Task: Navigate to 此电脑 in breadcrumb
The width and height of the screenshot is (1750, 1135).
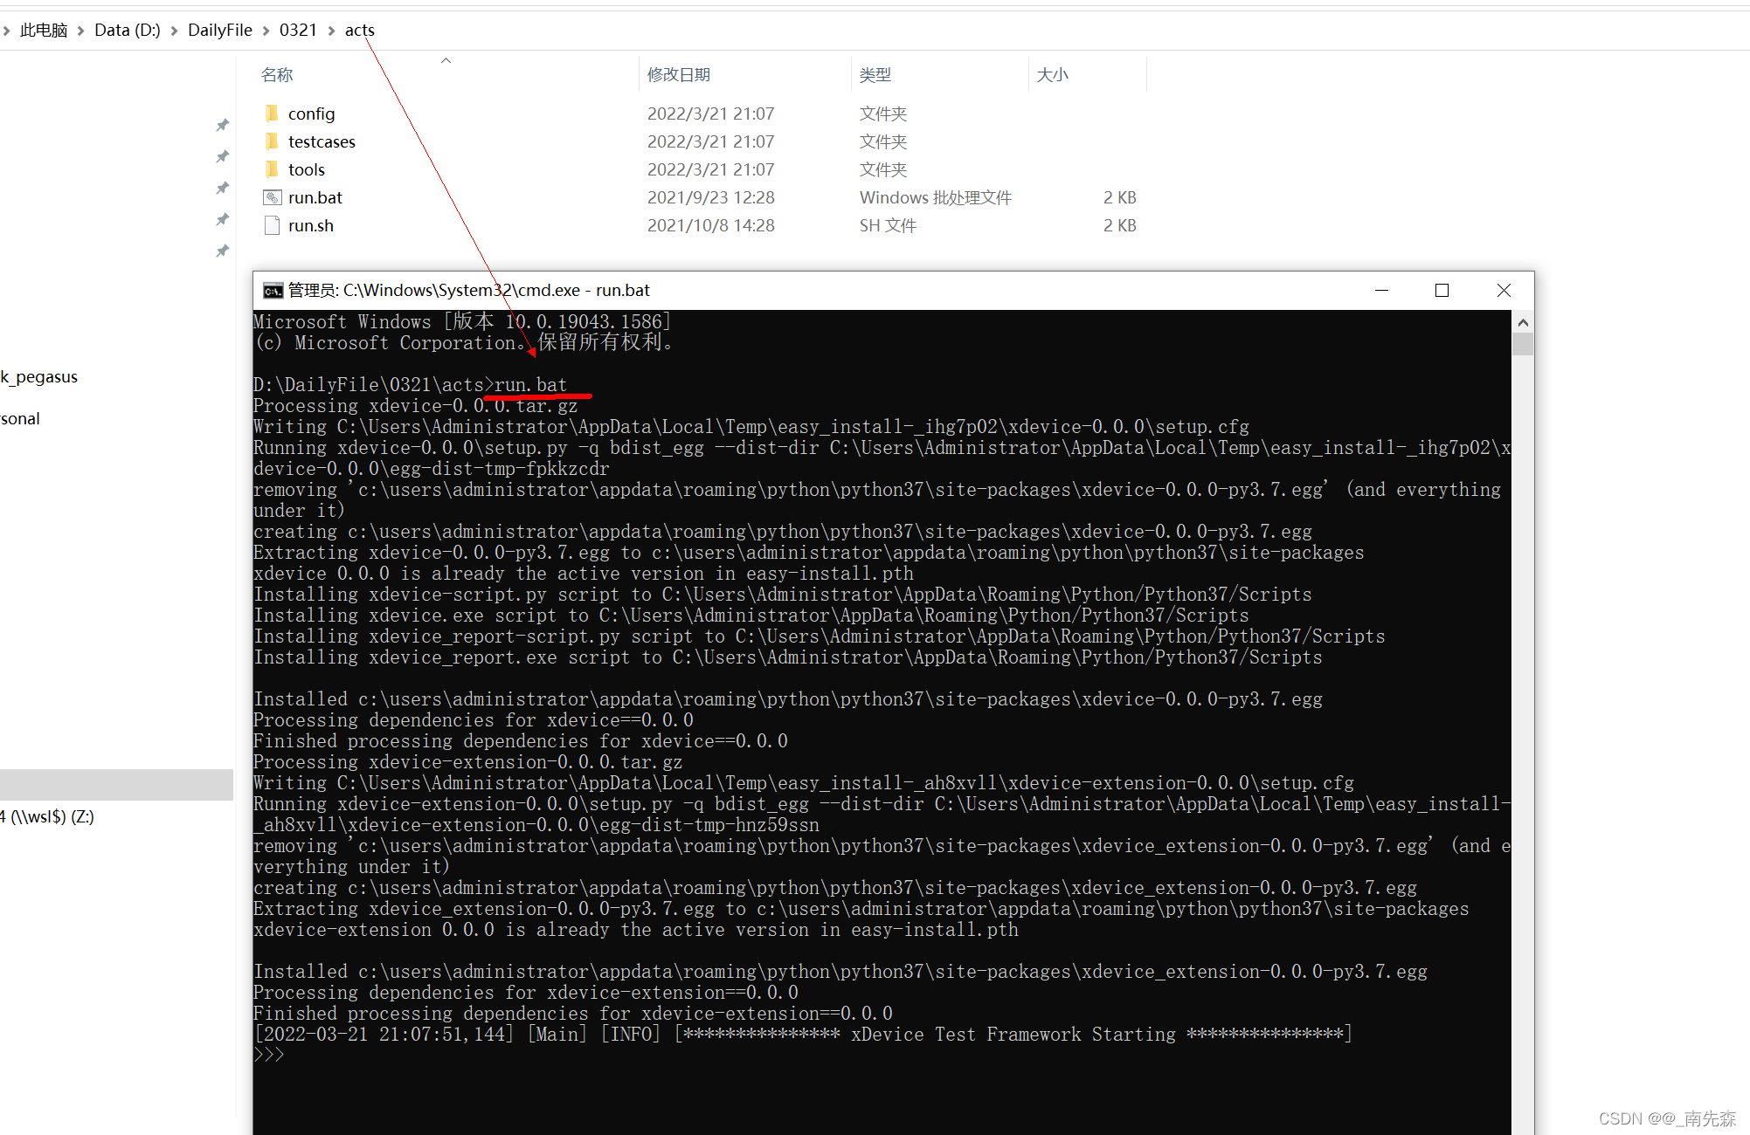Action: click(x=44, y=31)
